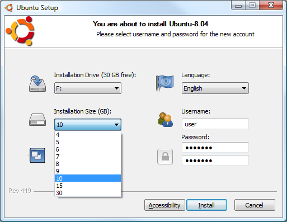Open the Language English dropdown
Viewport: 287px width, 222px height.
tap(215, 88)
